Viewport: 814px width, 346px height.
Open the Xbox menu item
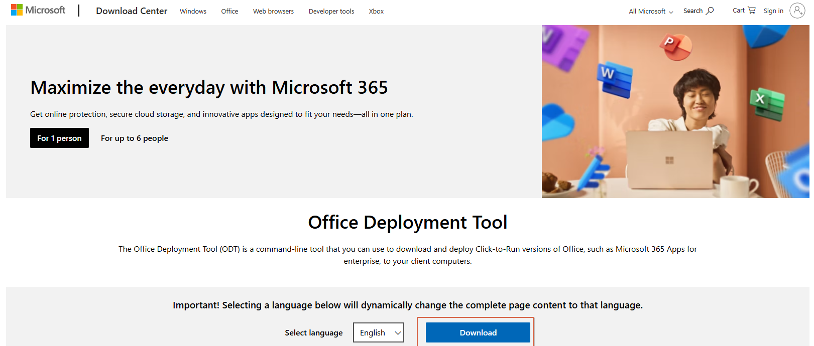376,11
